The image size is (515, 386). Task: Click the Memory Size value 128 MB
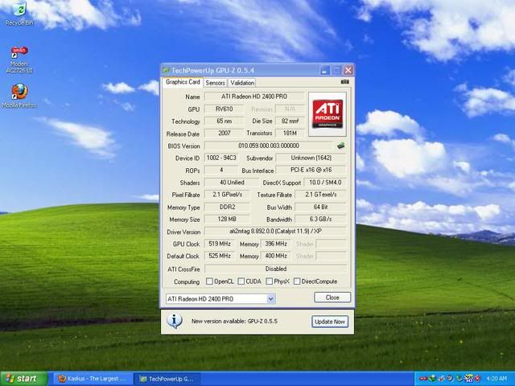pyautogui.click(x=227, y=220)
